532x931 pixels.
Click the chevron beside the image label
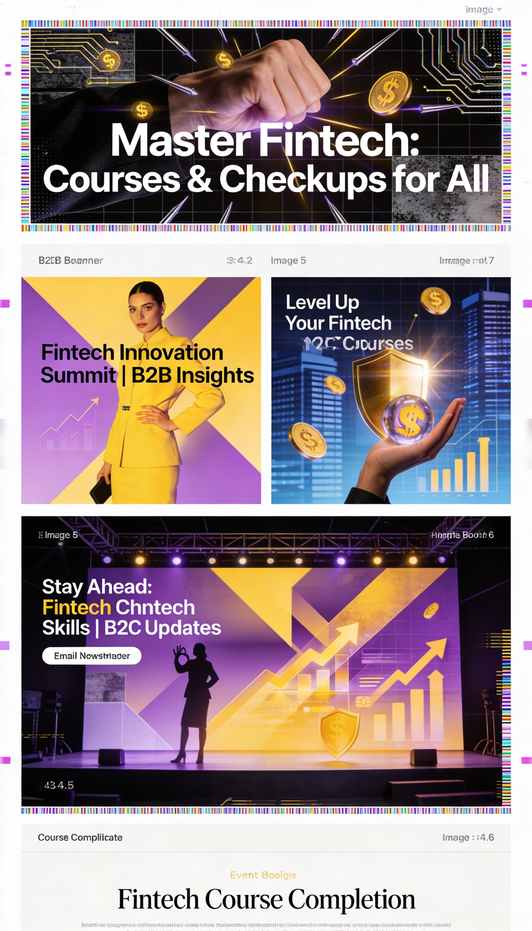[499, 10]
